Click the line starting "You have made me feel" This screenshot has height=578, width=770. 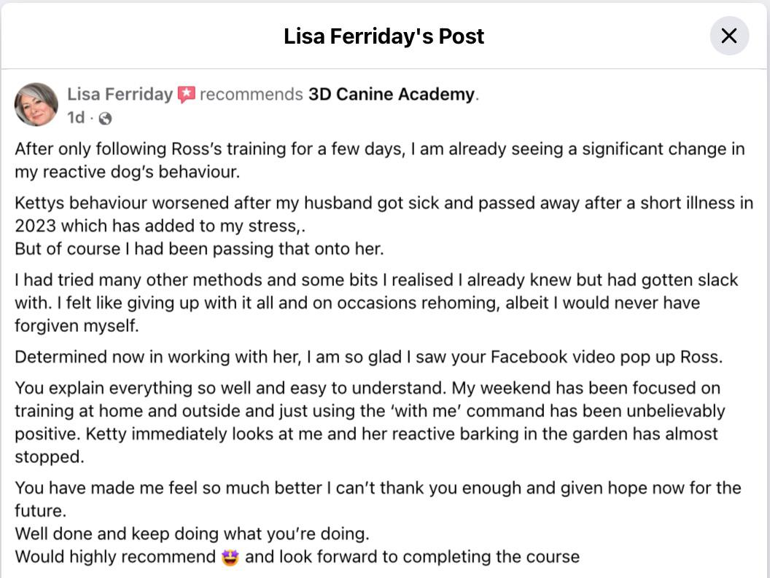click(378, 488)
